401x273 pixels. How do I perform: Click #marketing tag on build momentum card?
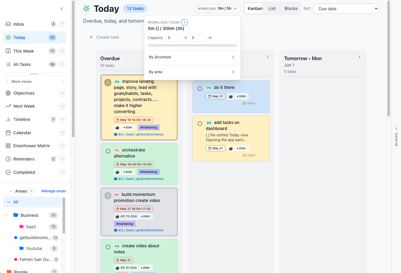pos(125,224)
